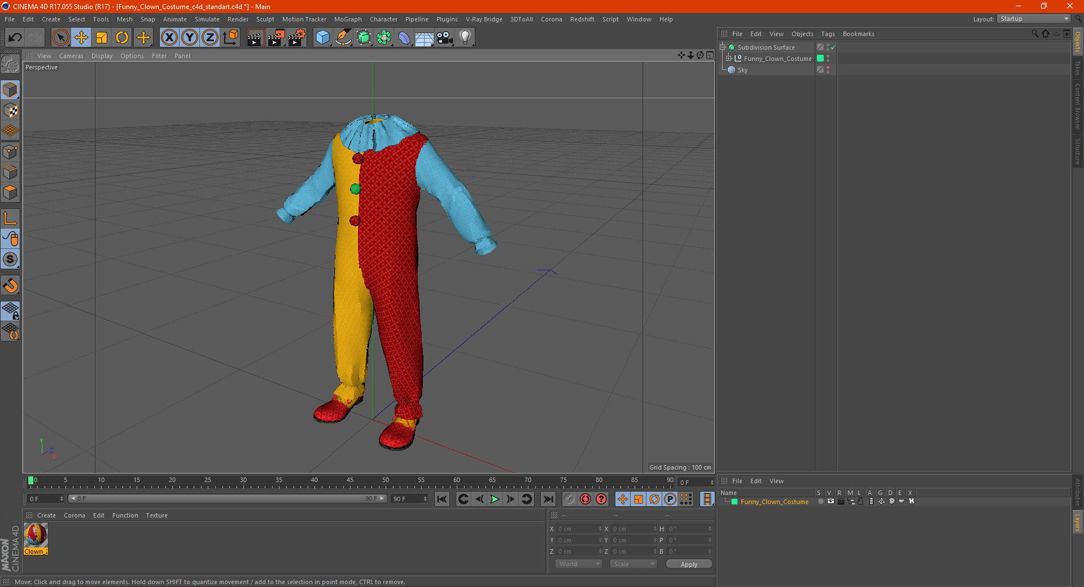This screenshot has height=587, width=1084.
Task: Render to Picture Viewer
Action: coord(276,38)
